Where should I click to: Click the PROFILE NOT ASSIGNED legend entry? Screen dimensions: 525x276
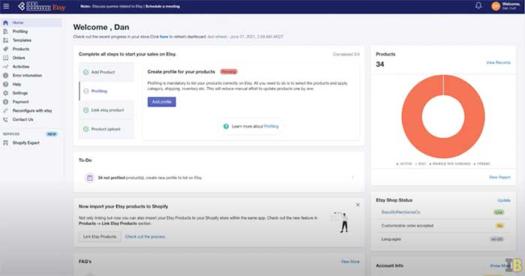[x=450, y=163]
